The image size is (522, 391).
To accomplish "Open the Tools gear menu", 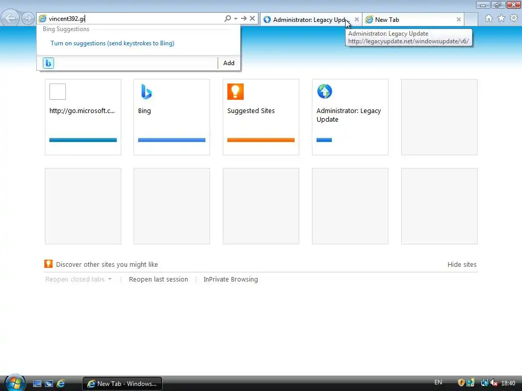I will click(514, 18).
